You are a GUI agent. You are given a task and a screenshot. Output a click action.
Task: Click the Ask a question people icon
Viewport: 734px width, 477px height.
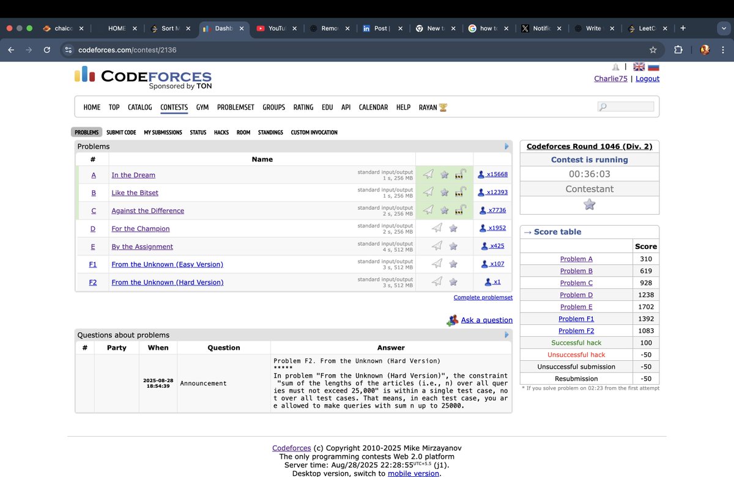(453, 320)
